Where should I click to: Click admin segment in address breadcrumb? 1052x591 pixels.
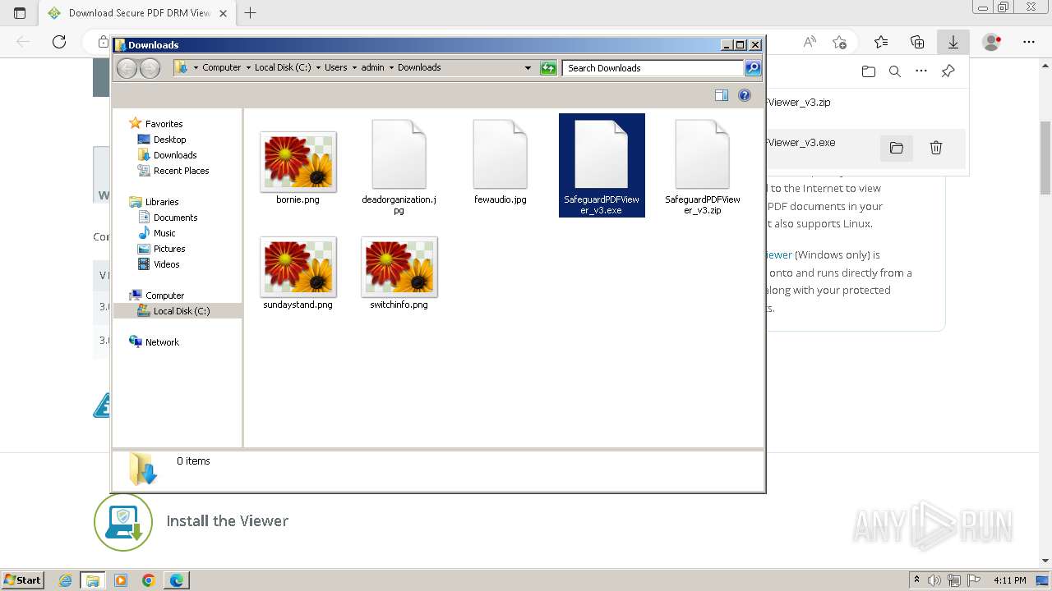coord(372,68)
